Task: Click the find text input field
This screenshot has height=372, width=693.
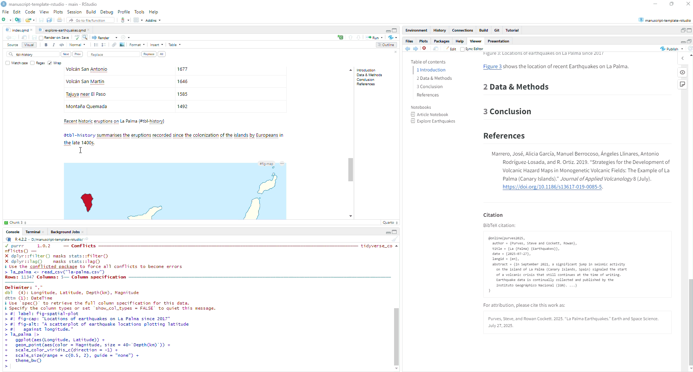Action: tap(36, 54)
